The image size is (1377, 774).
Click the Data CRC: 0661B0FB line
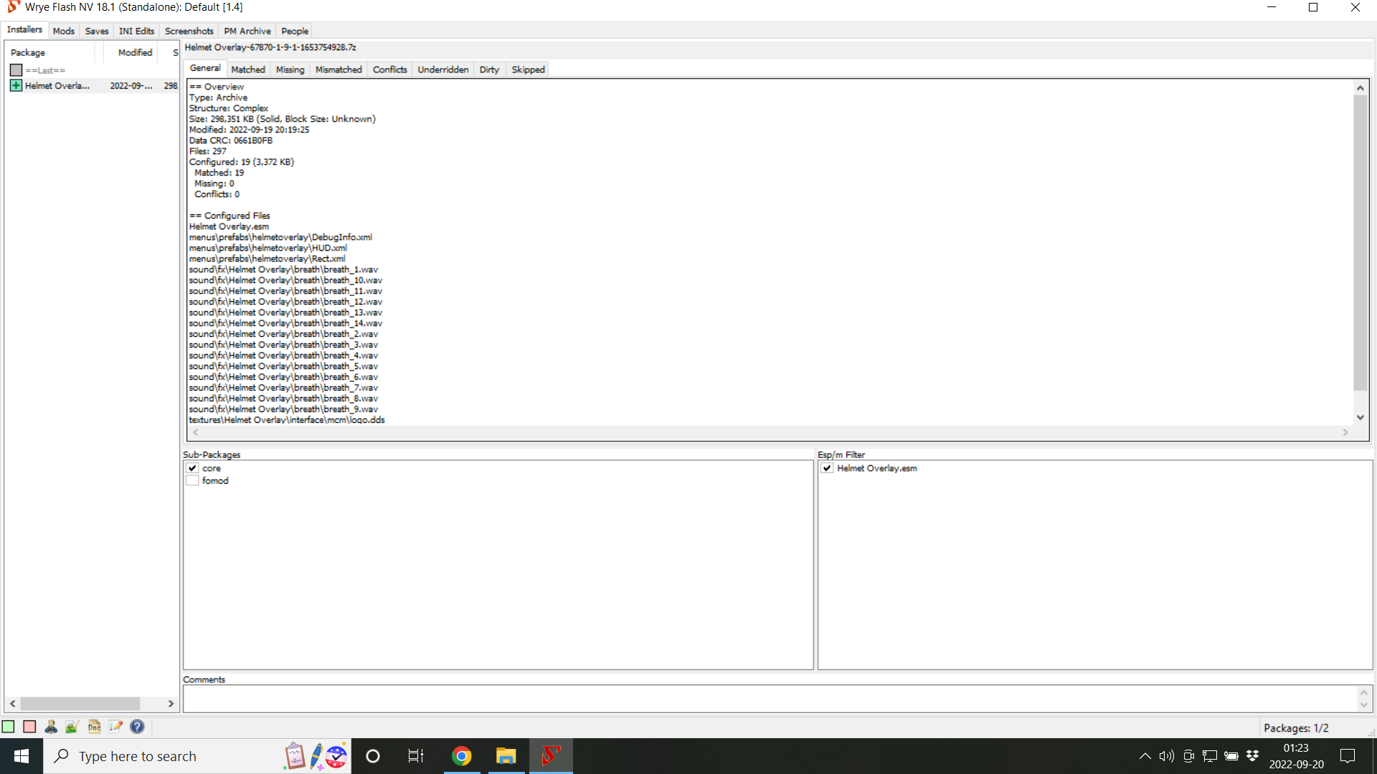(231, 140)
